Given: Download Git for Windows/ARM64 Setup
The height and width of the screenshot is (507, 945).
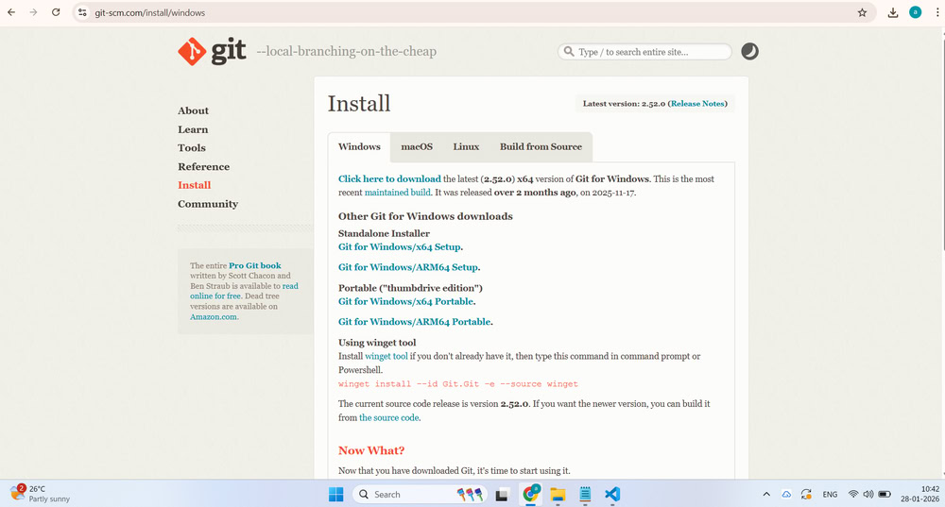Looking at the screenshot, I should tap(408, 267).
